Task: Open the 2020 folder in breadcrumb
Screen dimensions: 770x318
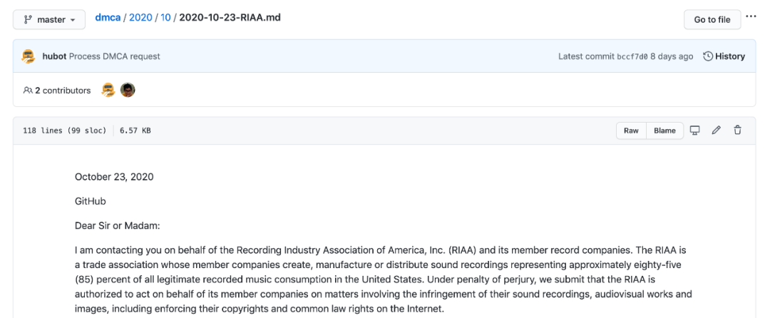Action: 140,17
